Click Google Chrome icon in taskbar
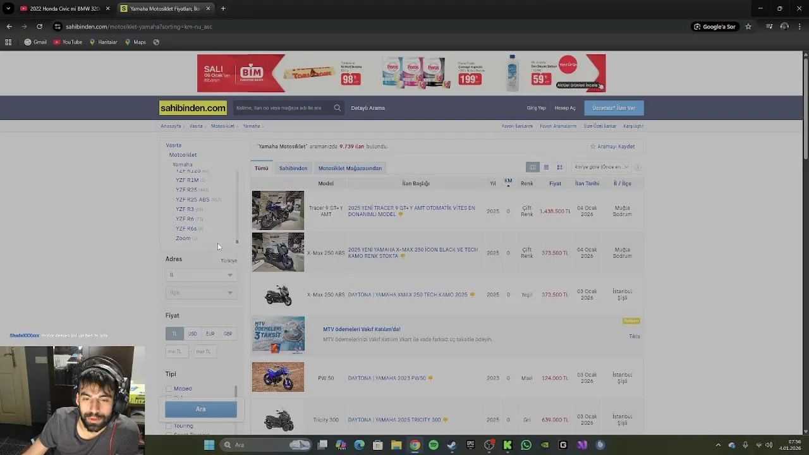 click(x=415, y=445)
